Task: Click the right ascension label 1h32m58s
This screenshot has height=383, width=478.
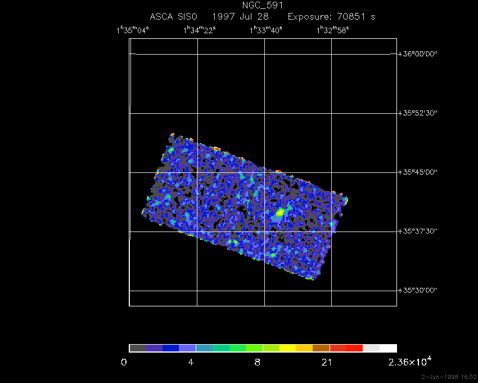Action: click(x=332, y=30)
